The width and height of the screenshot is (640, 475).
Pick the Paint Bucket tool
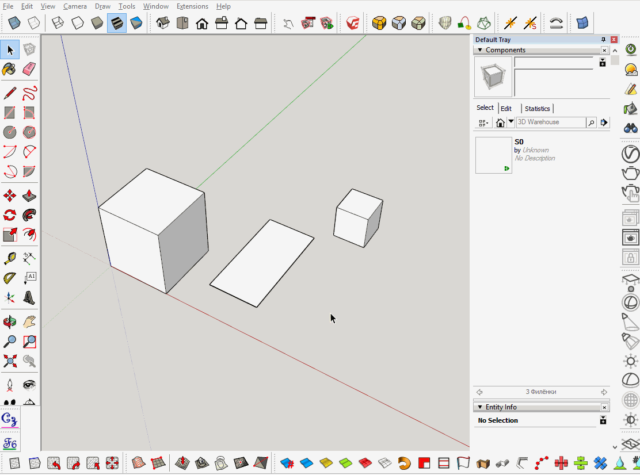click(9, 69)
